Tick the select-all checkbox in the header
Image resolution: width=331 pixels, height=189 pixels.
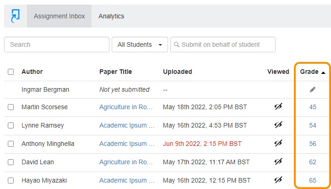pos(11,72)
